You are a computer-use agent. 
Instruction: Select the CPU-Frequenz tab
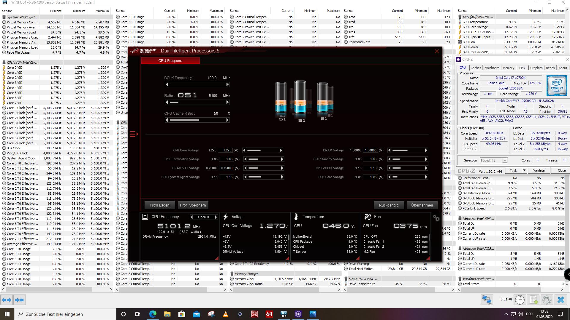(170, 61)
